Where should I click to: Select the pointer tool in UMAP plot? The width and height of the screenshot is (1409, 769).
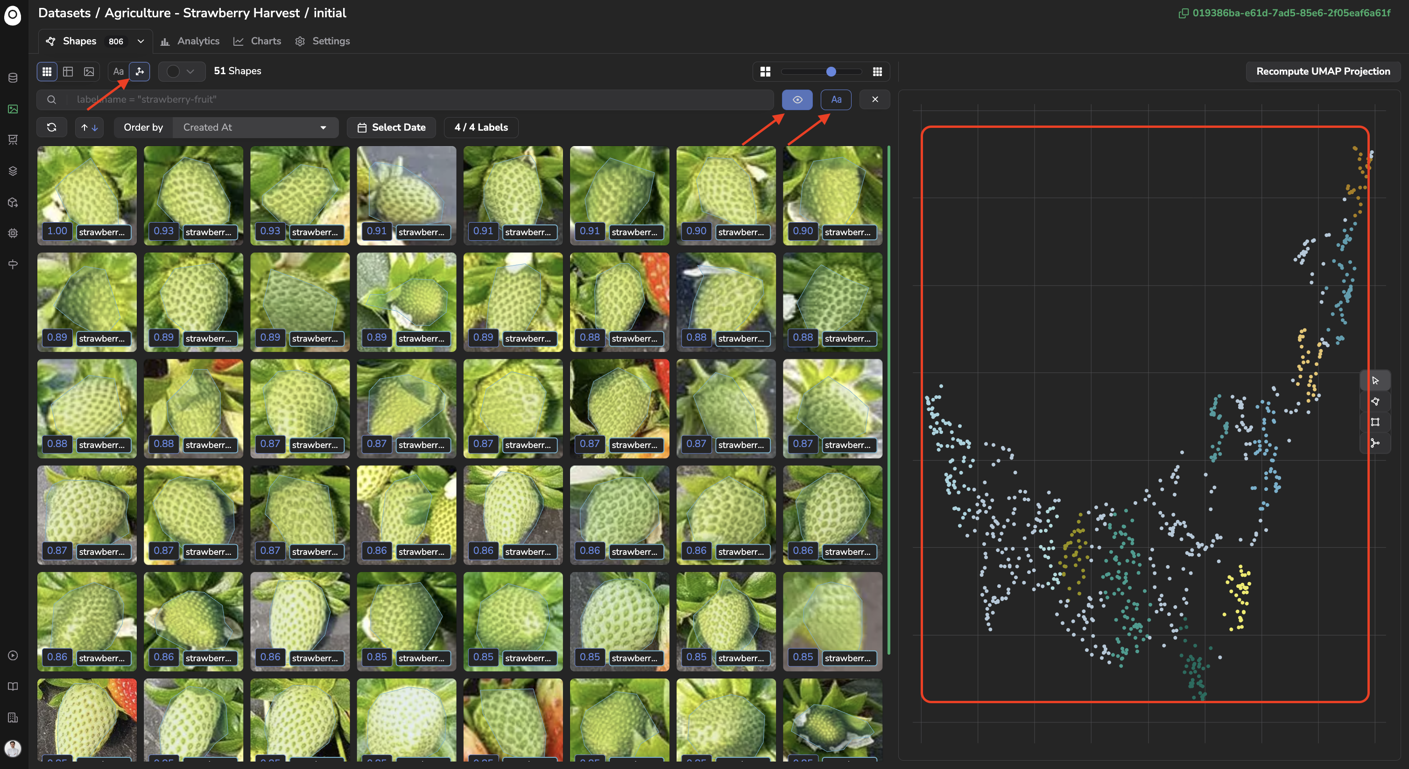click(1375, 381)
